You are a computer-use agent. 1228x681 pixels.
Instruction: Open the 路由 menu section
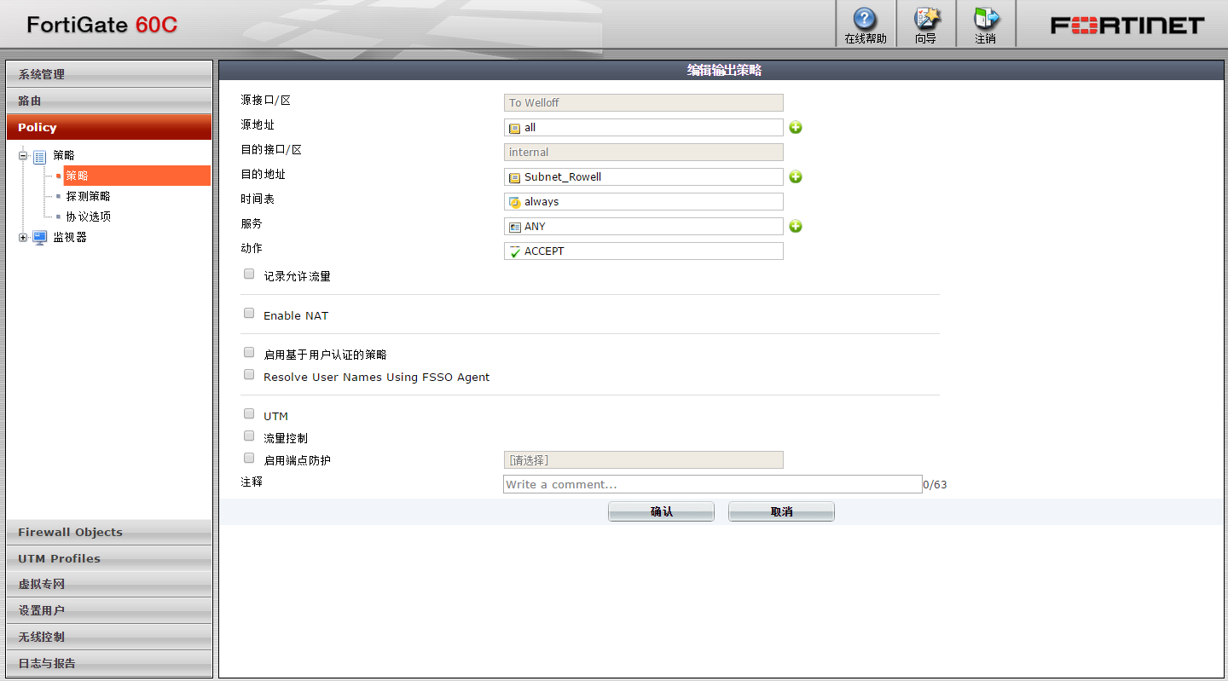[109, 101]
